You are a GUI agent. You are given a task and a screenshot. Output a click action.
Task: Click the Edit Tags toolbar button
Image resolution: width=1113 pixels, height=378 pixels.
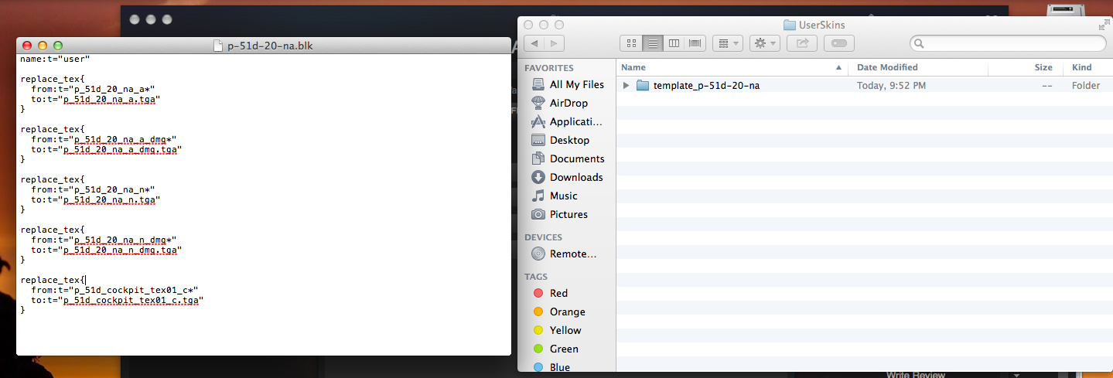pos(839,43)
